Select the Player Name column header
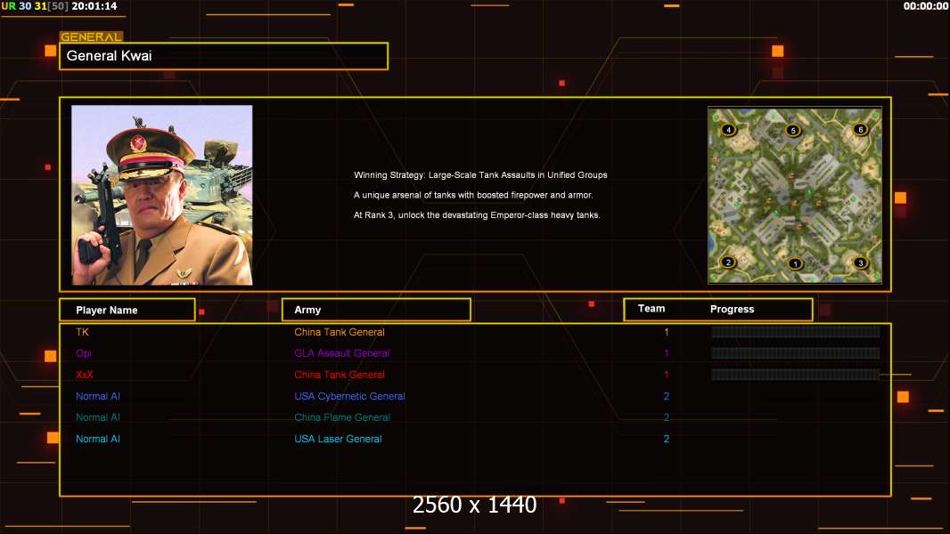950x534 pixels. click(127, 310)
